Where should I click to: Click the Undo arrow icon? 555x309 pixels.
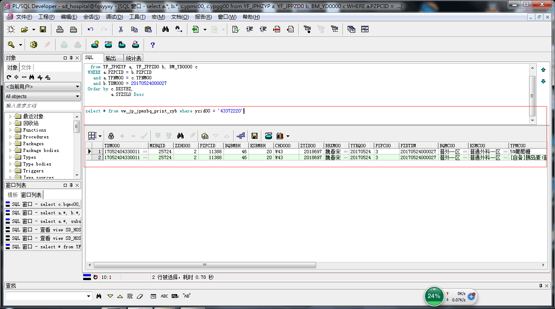(x=90, y=29)
